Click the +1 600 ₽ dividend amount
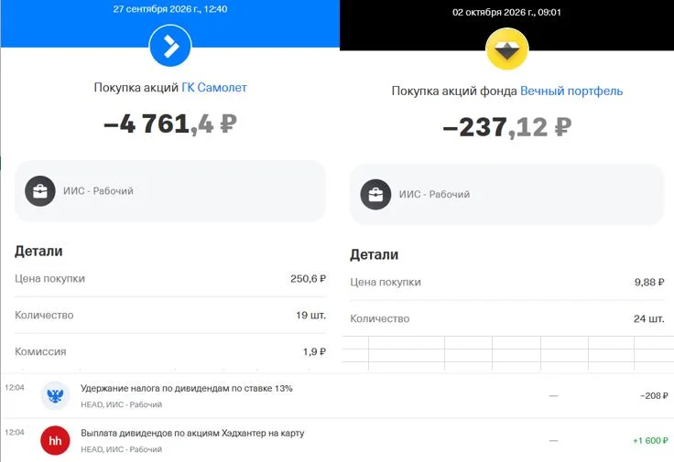The height and width of the screenshot is (462, 674). (x=650, y=441)
